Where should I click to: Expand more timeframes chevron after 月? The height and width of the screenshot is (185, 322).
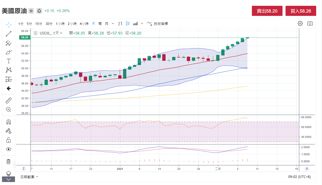[x=113, y=23]
